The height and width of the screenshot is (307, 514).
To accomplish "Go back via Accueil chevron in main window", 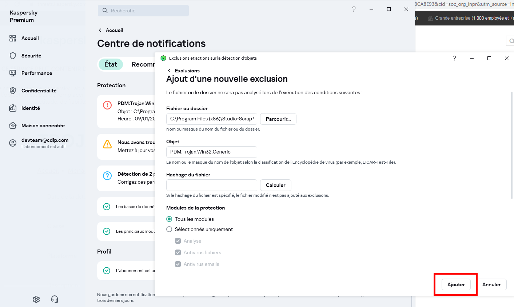I will [100, 30].
